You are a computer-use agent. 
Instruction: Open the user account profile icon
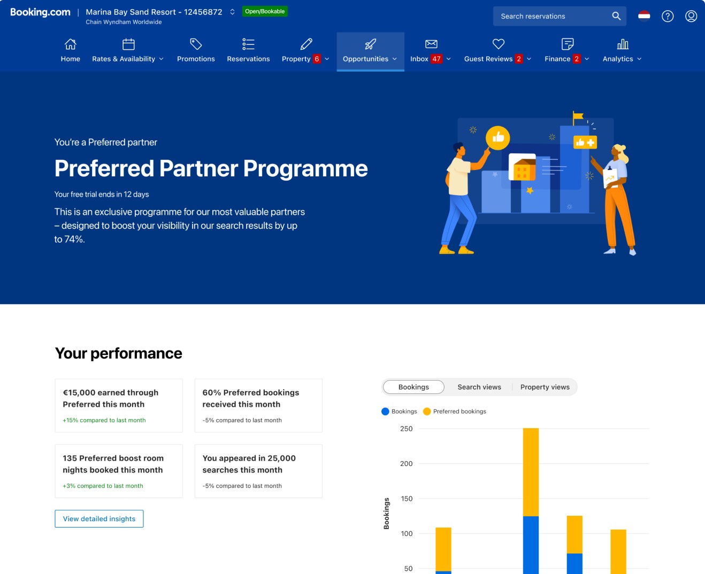tap(691, 16)
